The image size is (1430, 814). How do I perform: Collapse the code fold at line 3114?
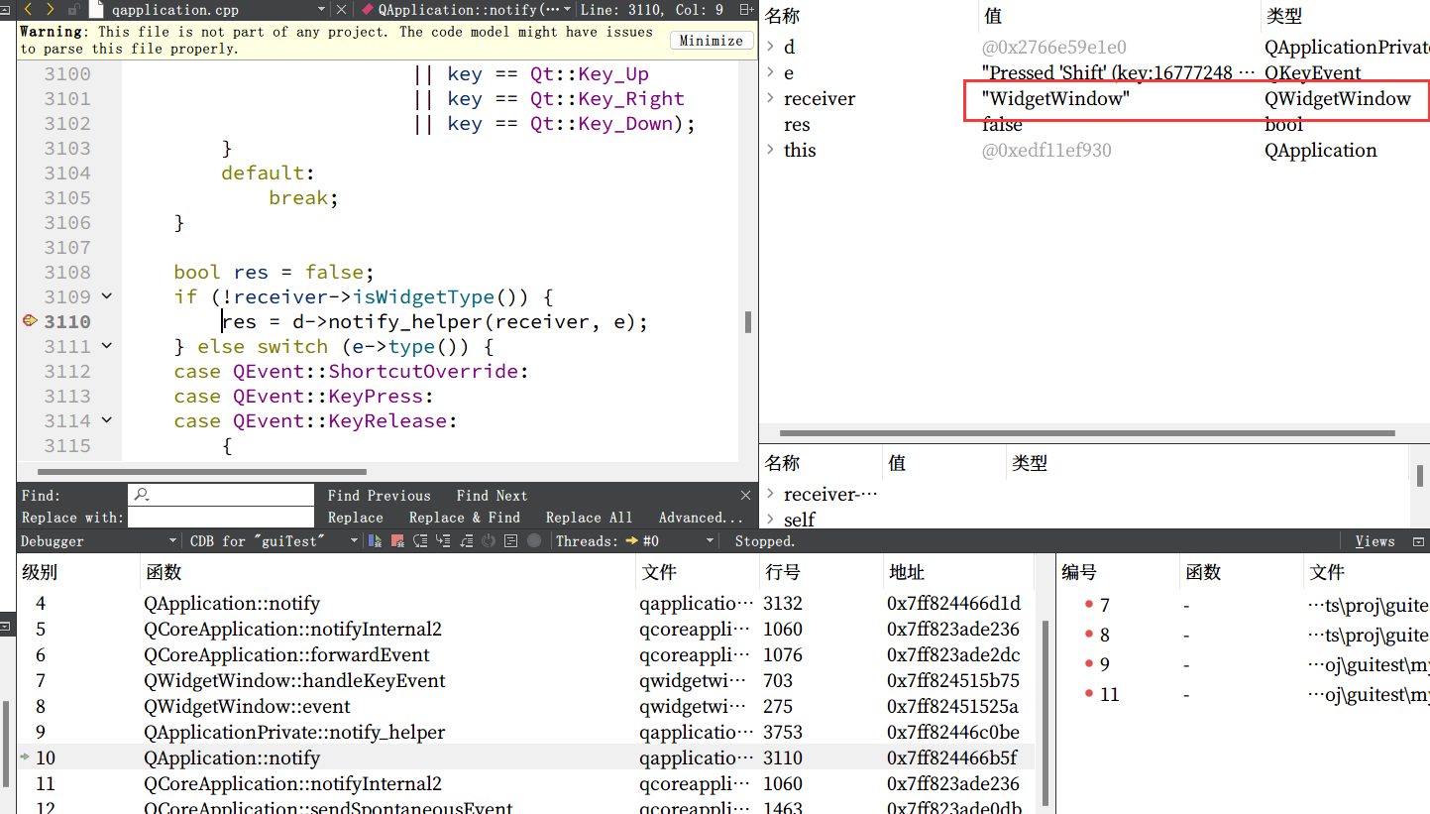click(107, 420)
